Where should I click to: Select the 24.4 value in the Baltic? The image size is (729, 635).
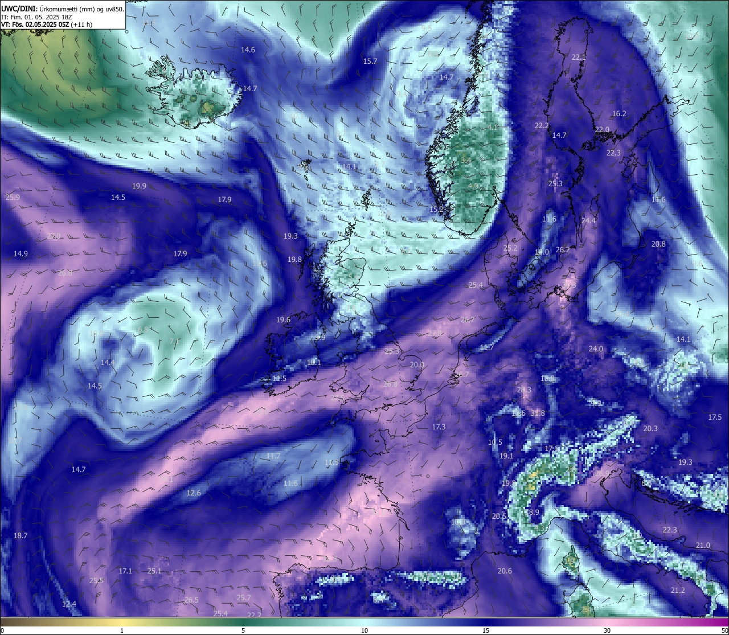[x=588, y=220]
